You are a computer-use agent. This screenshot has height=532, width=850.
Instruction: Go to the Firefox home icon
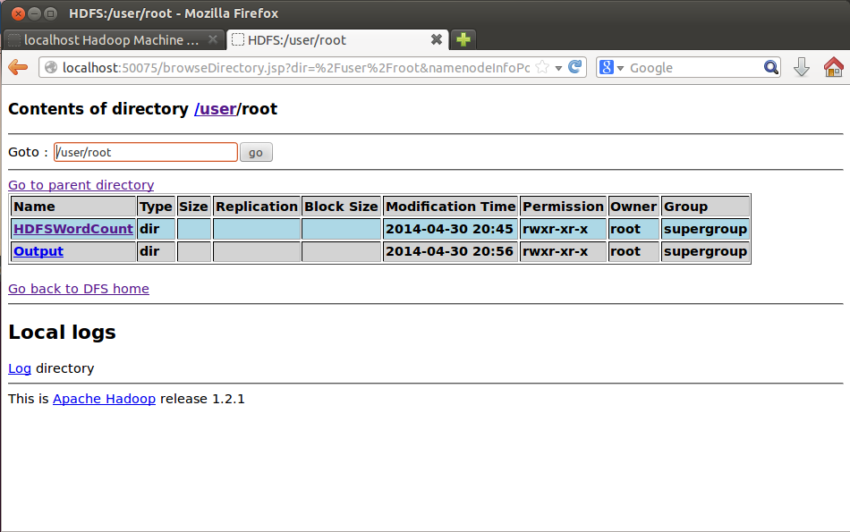833,67
